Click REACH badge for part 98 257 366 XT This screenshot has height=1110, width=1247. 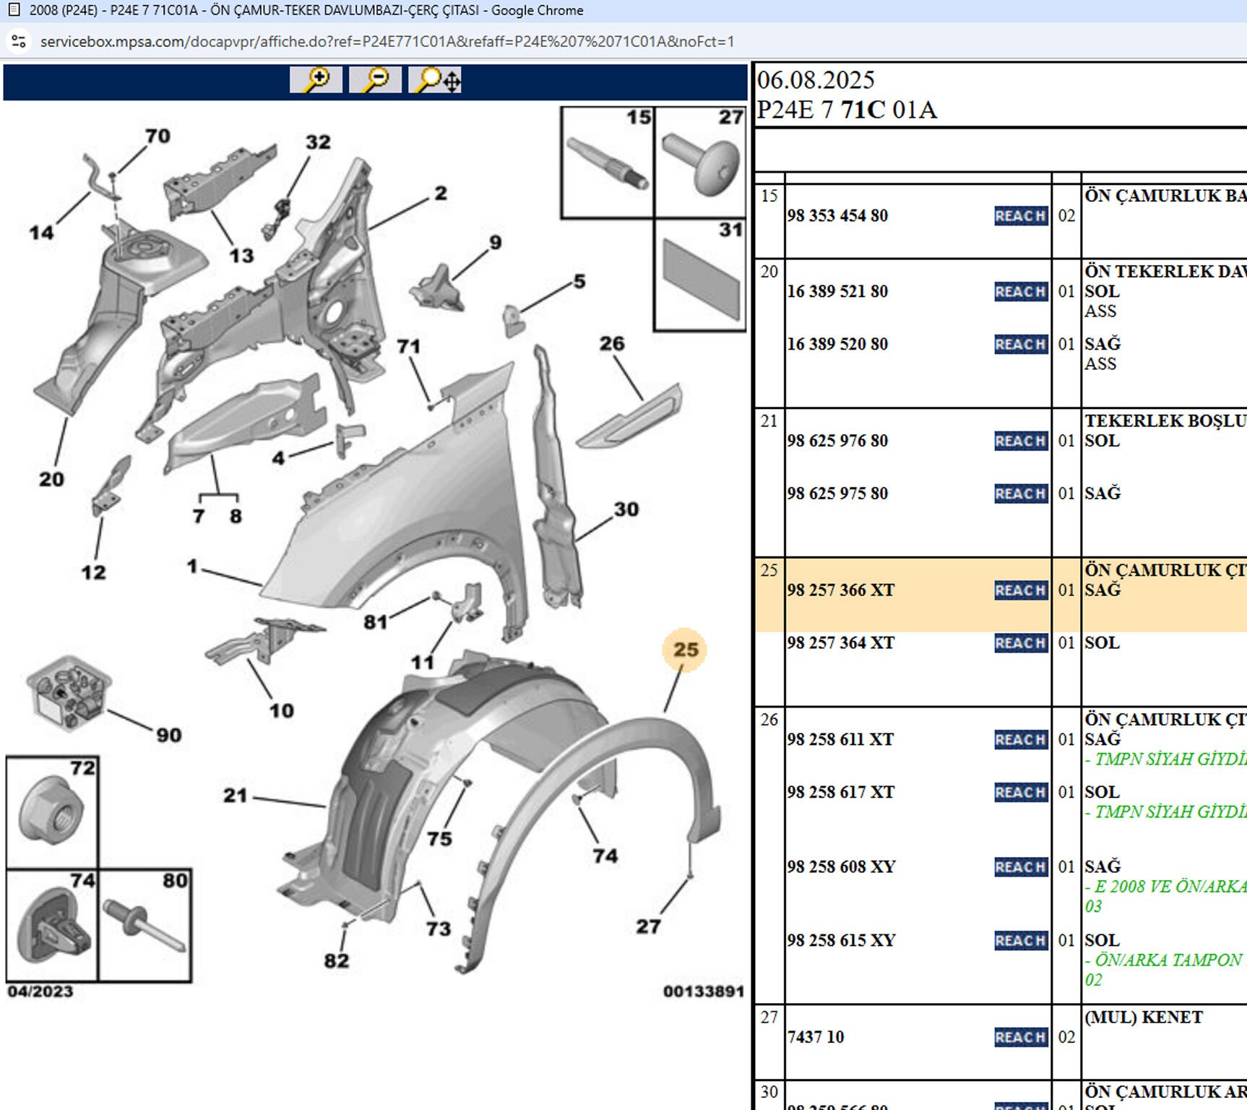(x=1020, y=590)
